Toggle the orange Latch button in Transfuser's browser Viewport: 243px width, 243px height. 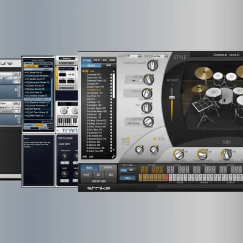click(x=39, y=126)
